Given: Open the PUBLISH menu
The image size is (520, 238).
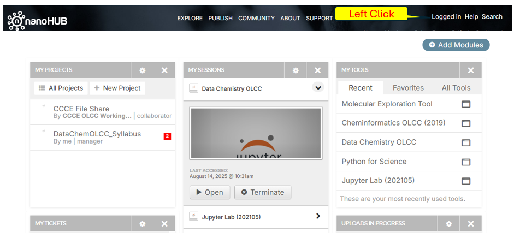Looking at the screenshot, I should click(x=220, y=18).
